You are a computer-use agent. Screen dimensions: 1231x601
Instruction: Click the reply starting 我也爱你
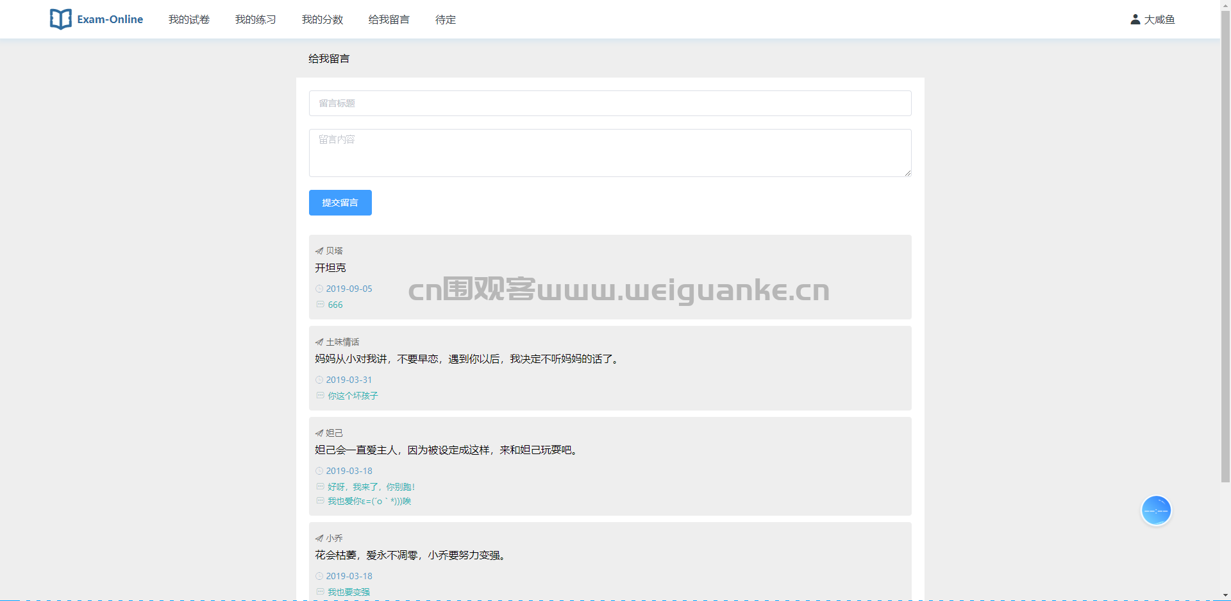point(369,501)
